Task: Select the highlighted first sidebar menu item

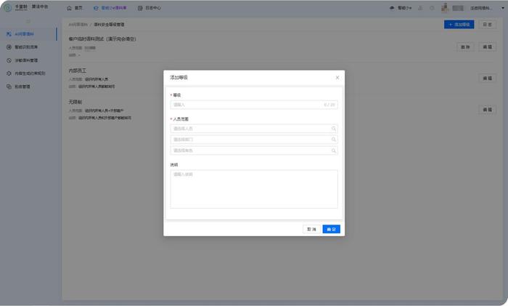Action: click(28, 34)
